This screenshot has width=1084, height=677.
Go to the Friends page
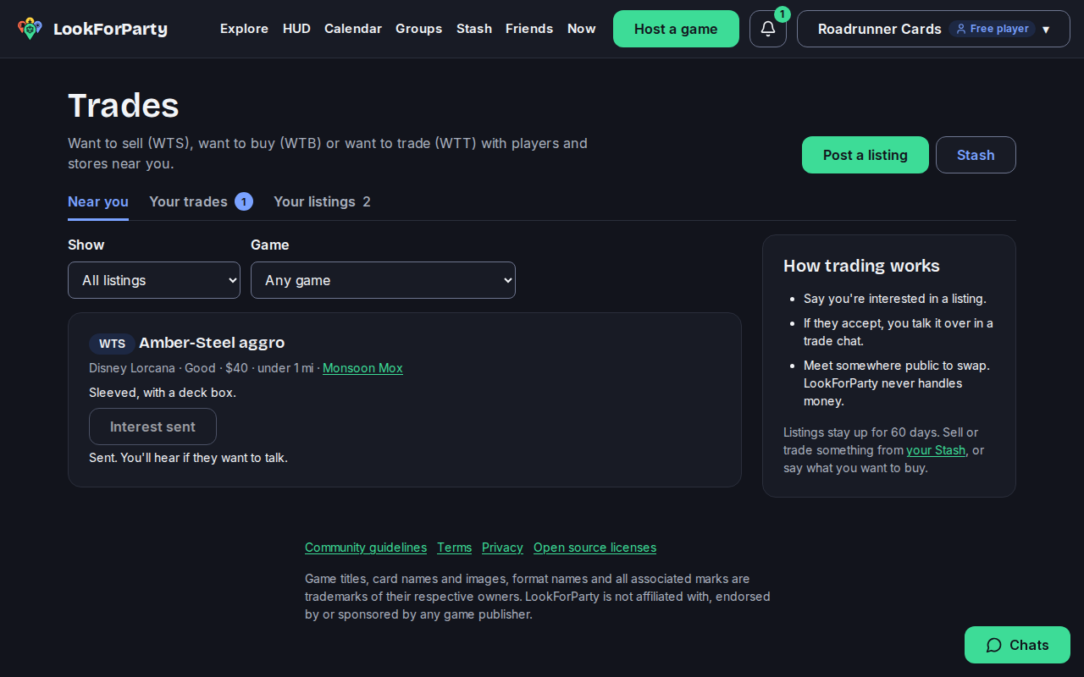(529, 29)
